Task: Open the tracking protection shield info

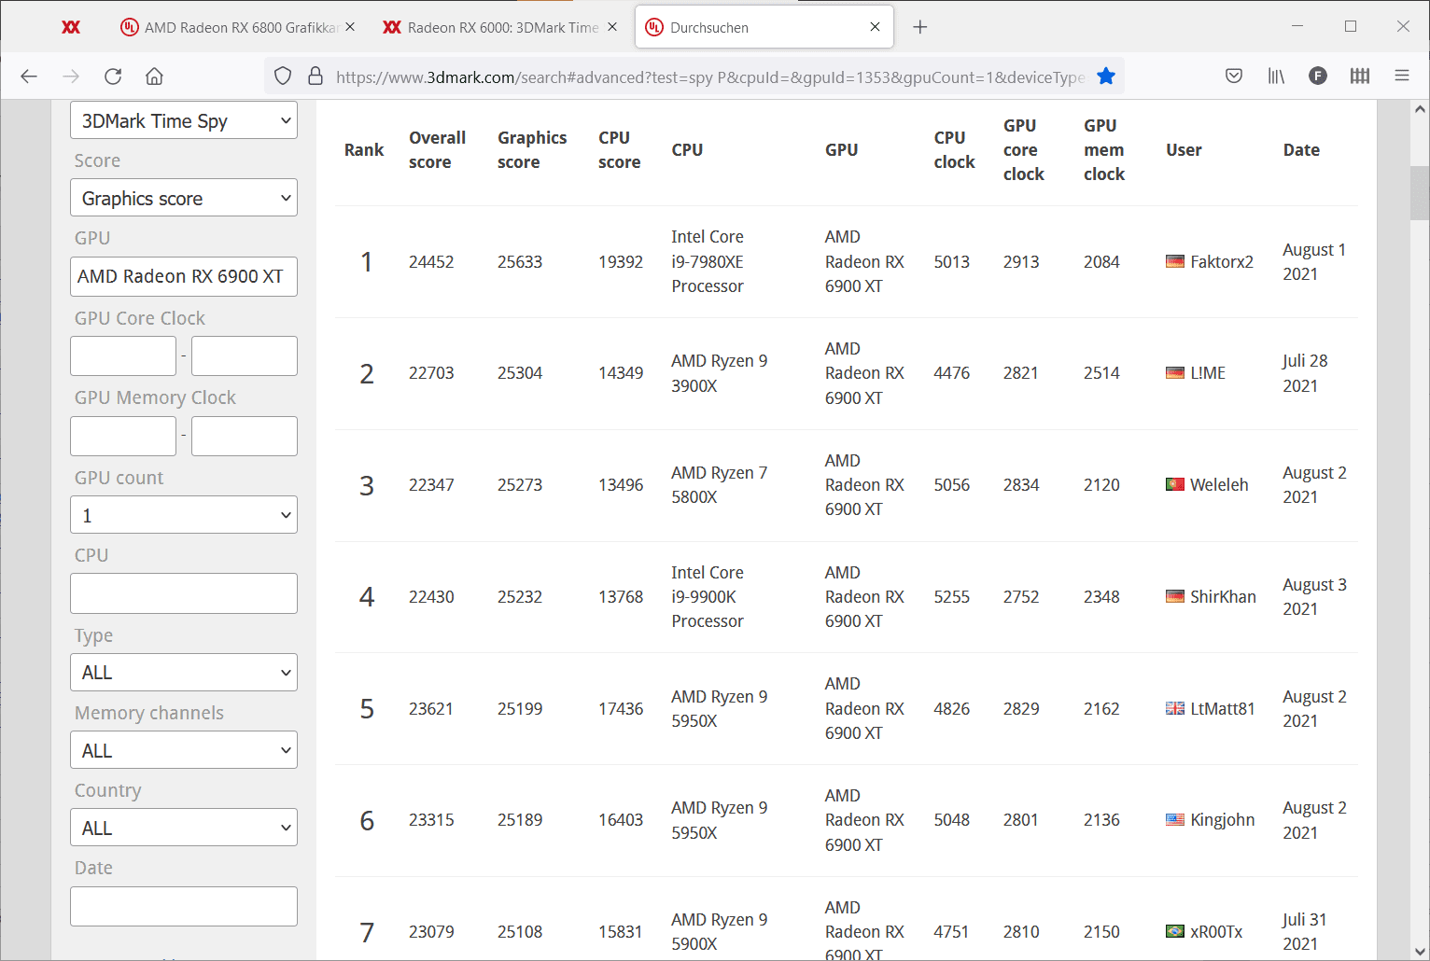Action: click(284, 77)
